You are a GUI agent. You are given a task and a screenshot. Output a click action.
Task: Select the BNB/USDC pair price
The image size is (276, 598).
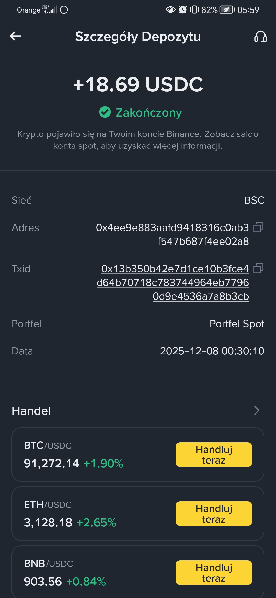(43, 581)
